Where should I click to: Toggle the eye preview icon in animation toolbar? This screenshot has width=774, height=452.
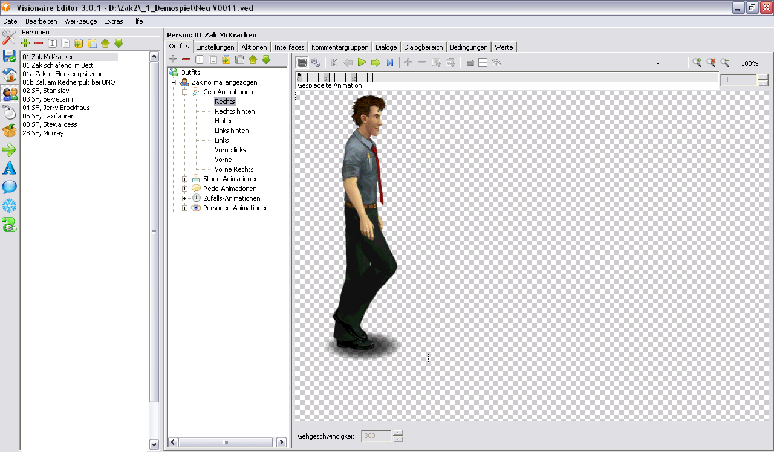[496, 63]
